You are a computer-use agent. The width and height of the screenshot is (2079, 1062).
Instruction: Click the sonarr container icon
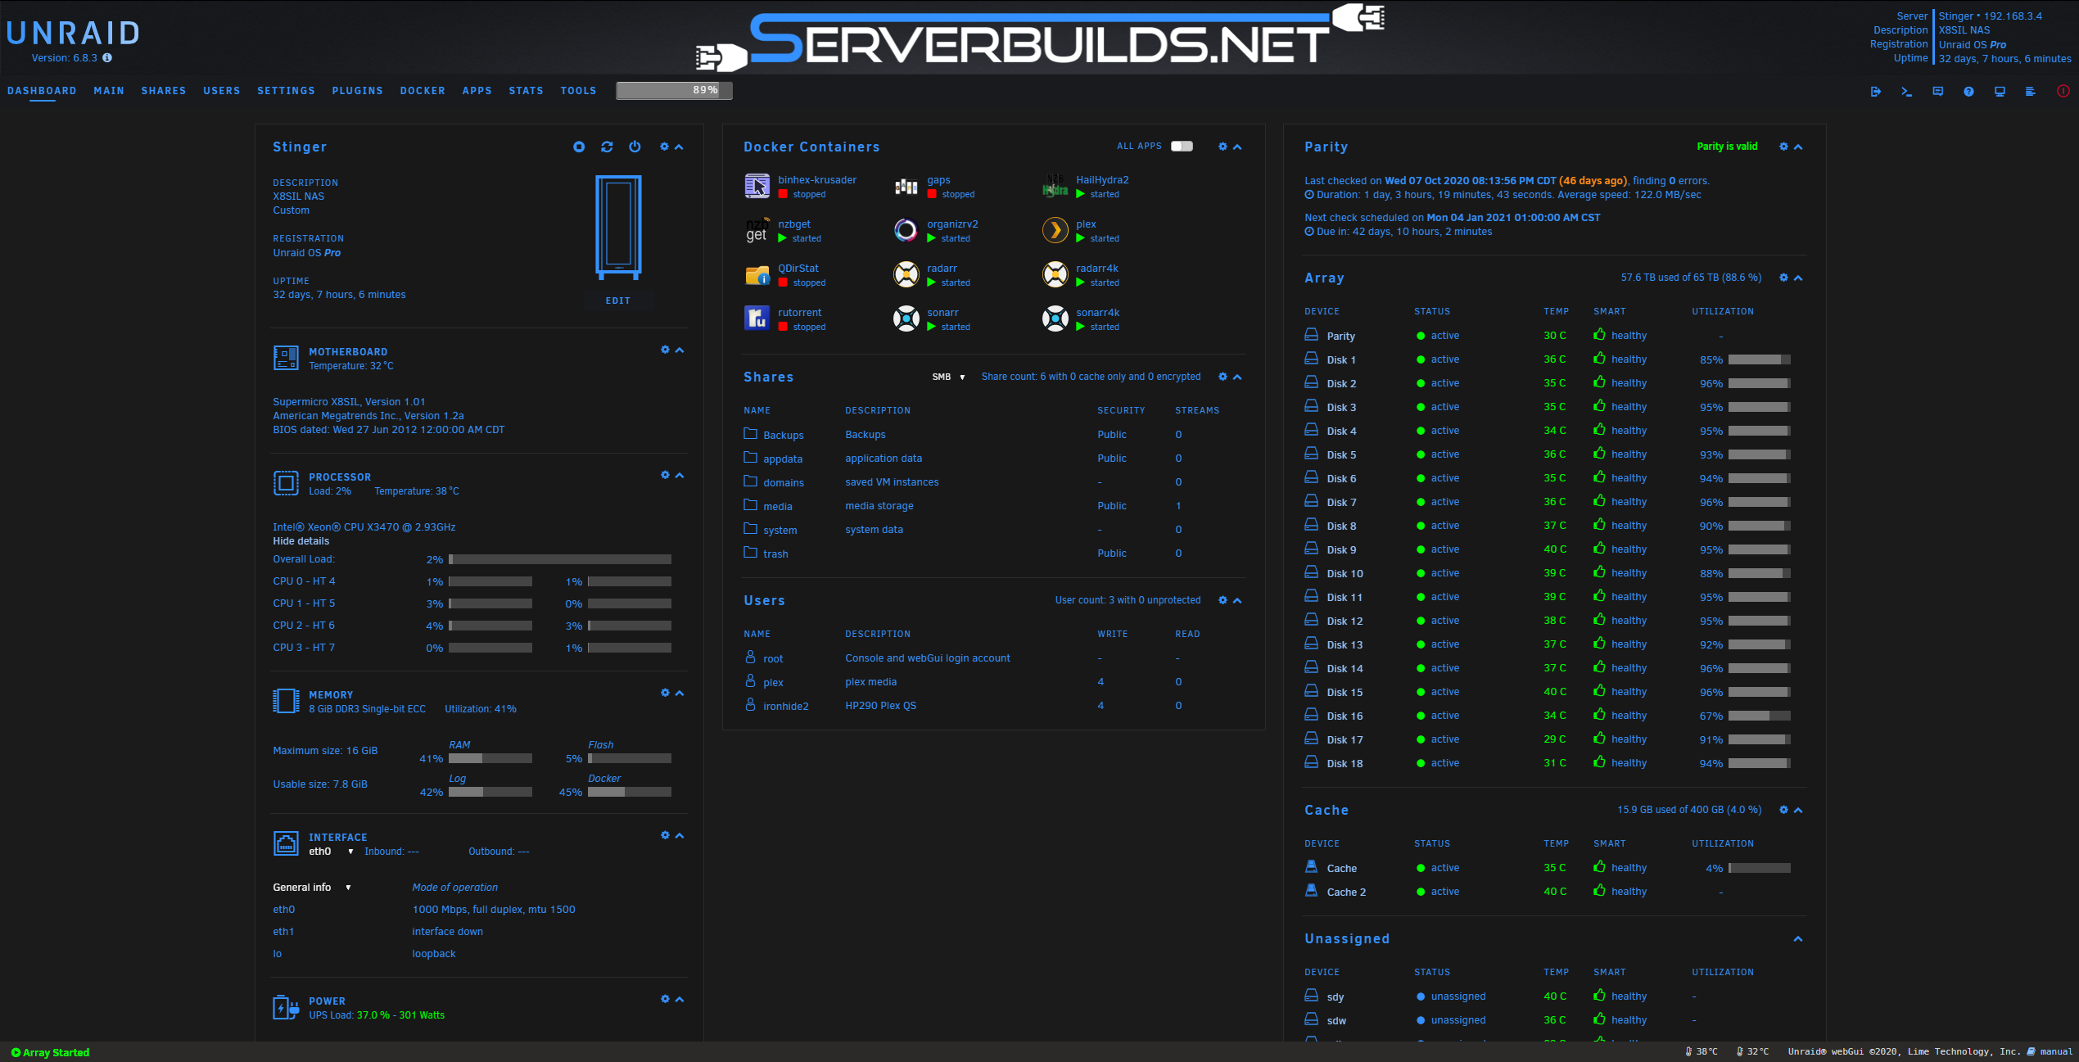tap(906, 319)
